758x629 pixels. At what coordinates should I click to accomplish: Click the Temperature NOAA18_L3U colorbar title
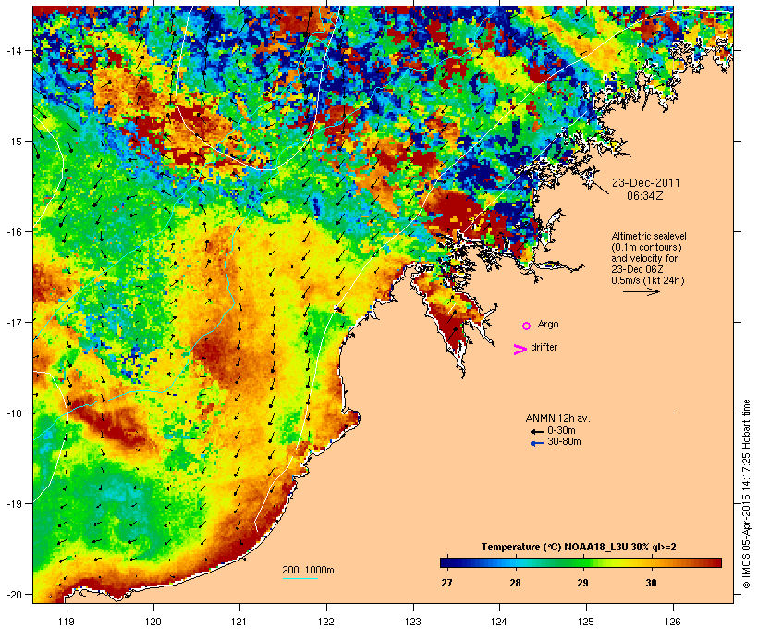[x=579, y=547]
